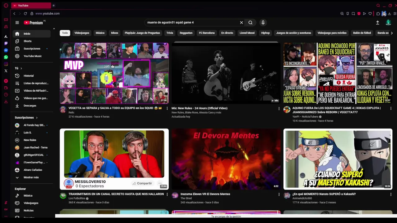Open Easy Setup sliders icon
The width and height of the screenshot is (397, 223).
click(x=395, y=14)
